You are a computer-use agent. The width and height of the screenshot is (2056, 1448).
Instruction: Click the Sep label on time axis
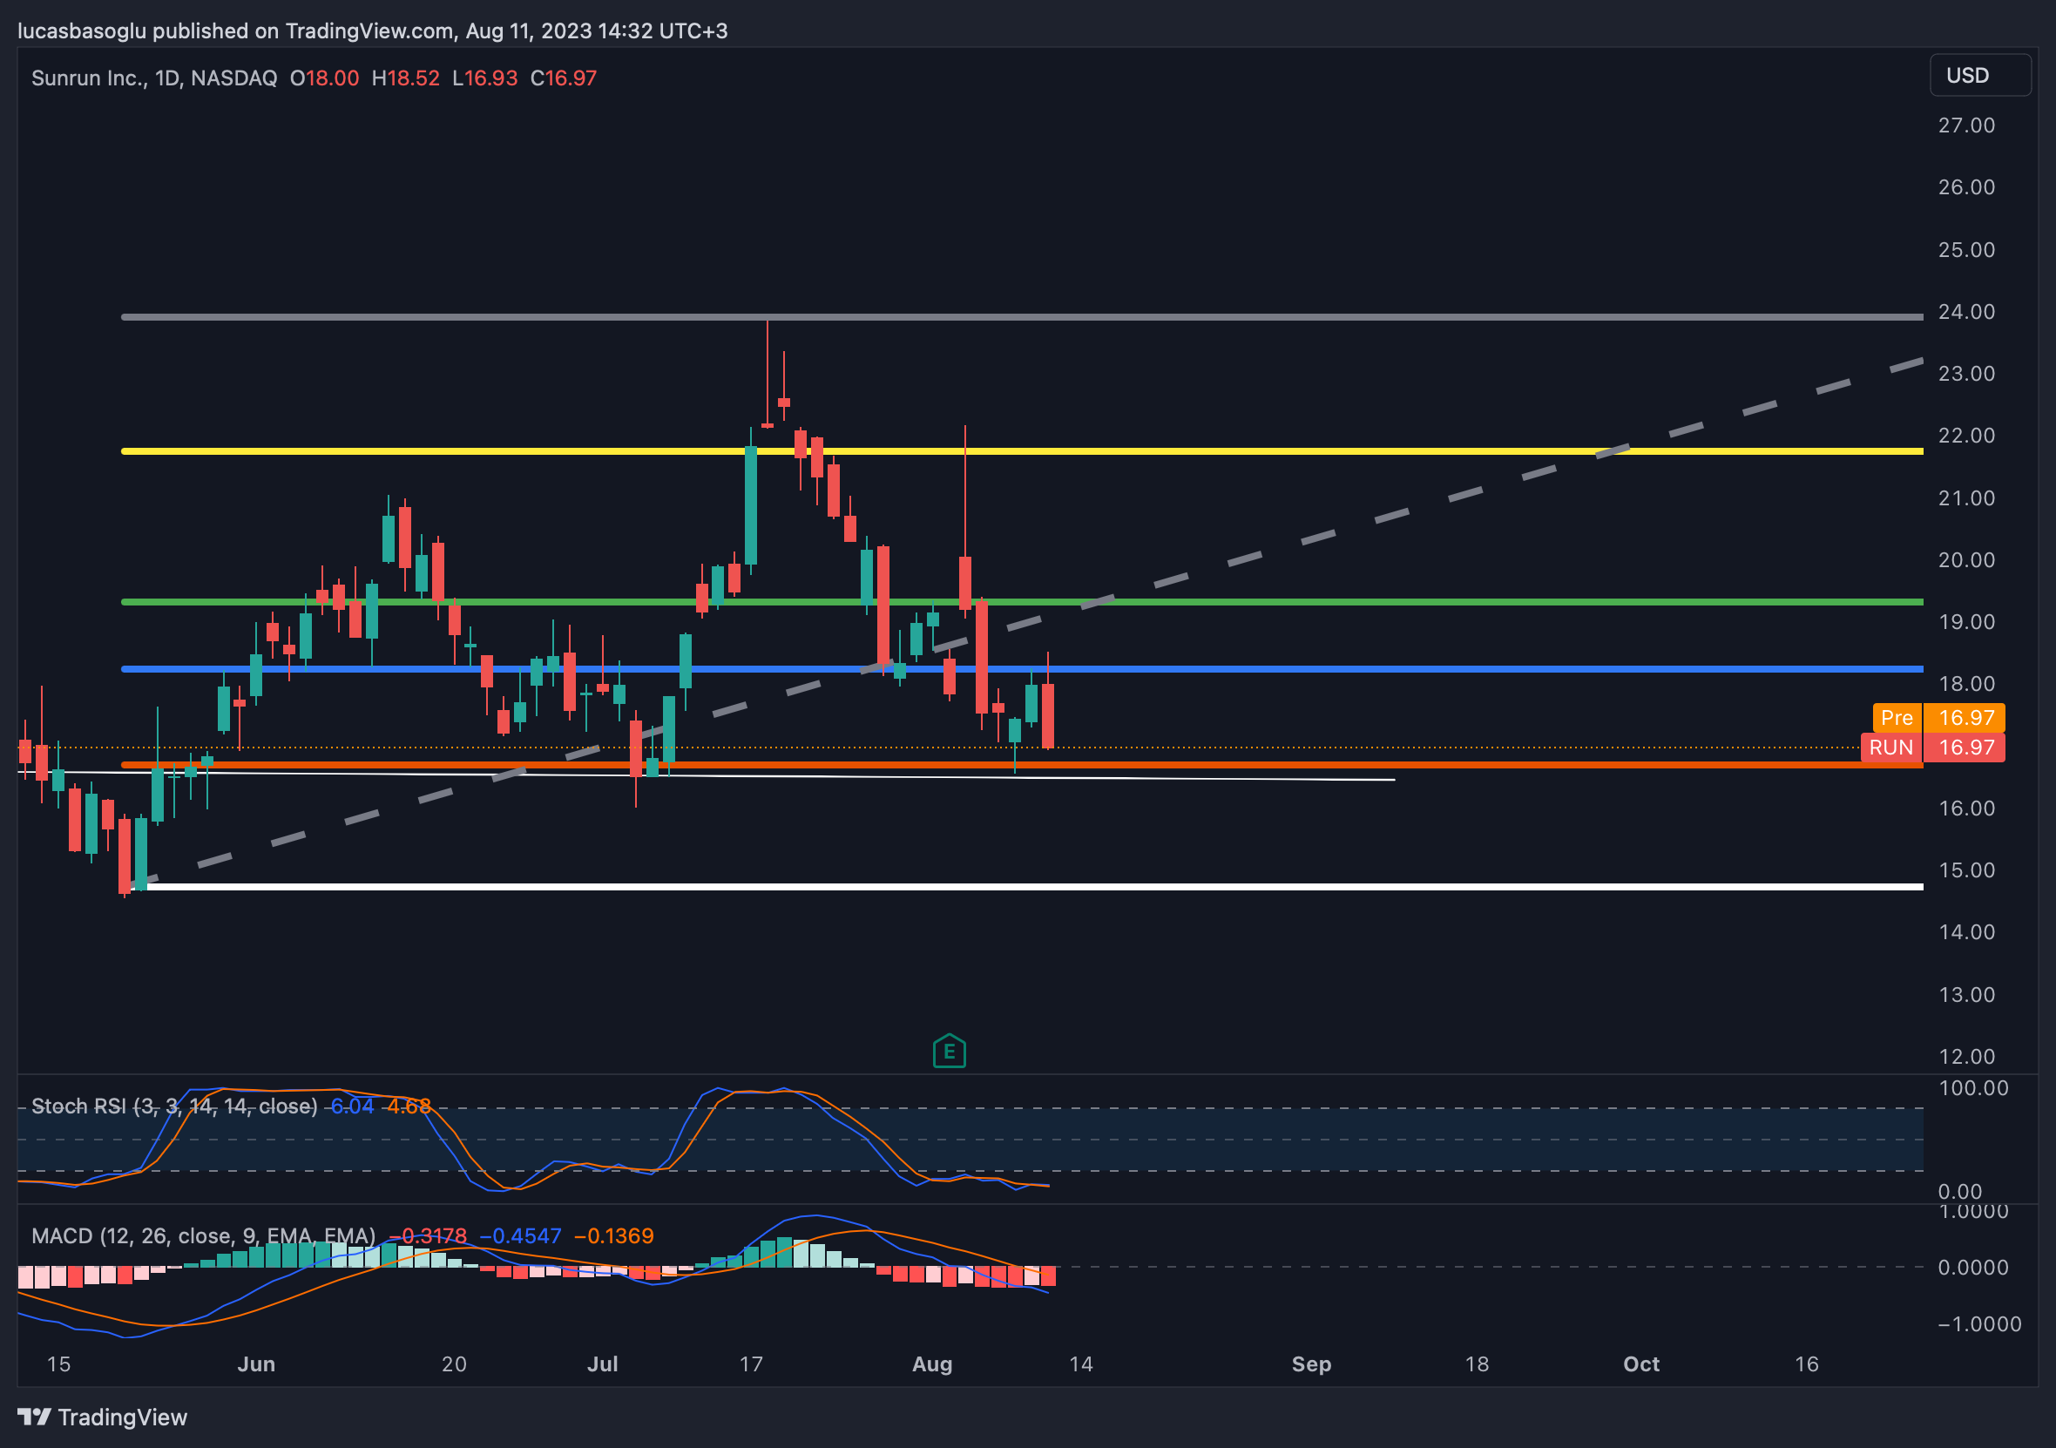pyautogui.click(x=1311, y=1363)
